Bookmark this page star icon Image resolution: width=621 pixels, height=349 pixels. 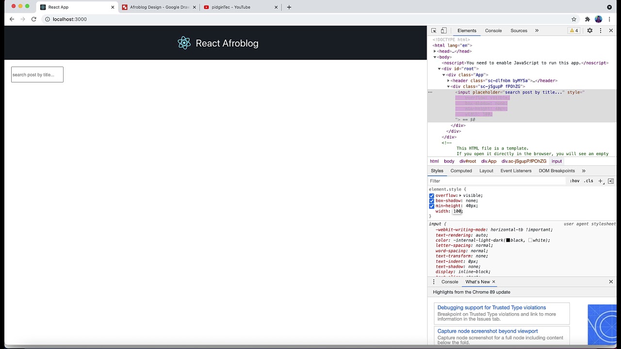point(574,19)
